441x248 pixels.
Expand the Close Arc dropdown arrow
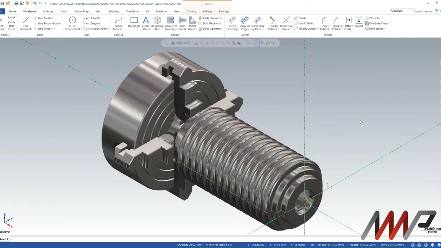[382, 18]
